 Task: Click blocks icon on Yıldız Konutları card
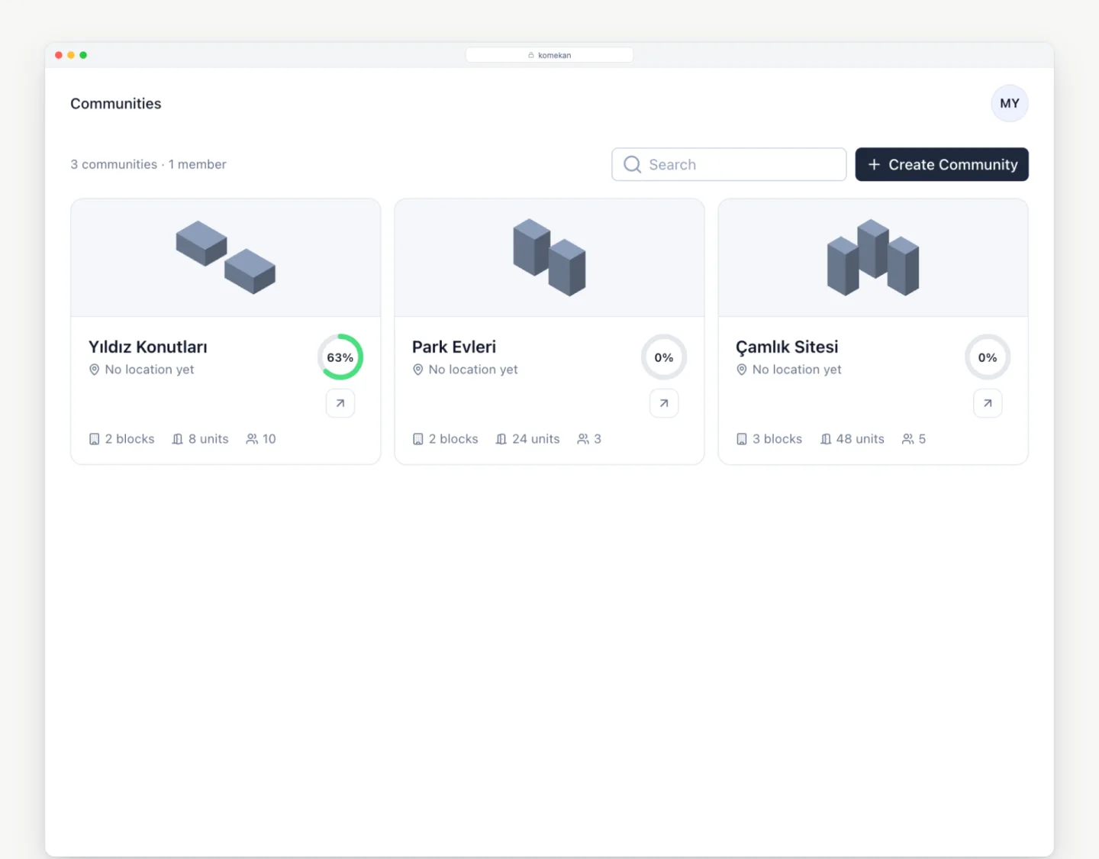coord(95,439)
